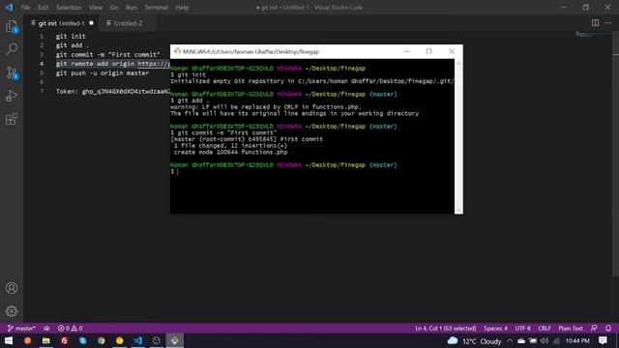Change the UTF-8 encoding setting
Viewport: 619px width, 348px height.
522,328
